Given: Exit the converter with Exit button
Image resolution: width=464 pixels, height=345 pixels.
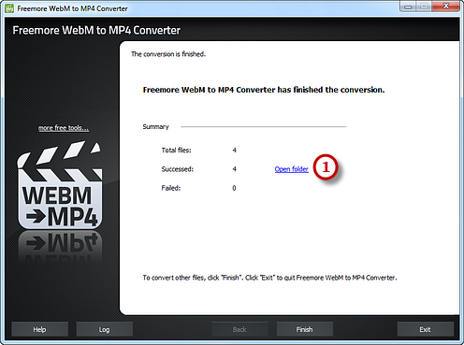Looking at the screenshot, I should click(426, 329).
